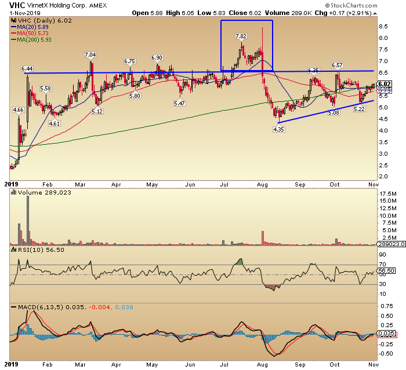The image size is (406, 370).
Task: Click the 4.61 February low label
Action: click(55, 123)
